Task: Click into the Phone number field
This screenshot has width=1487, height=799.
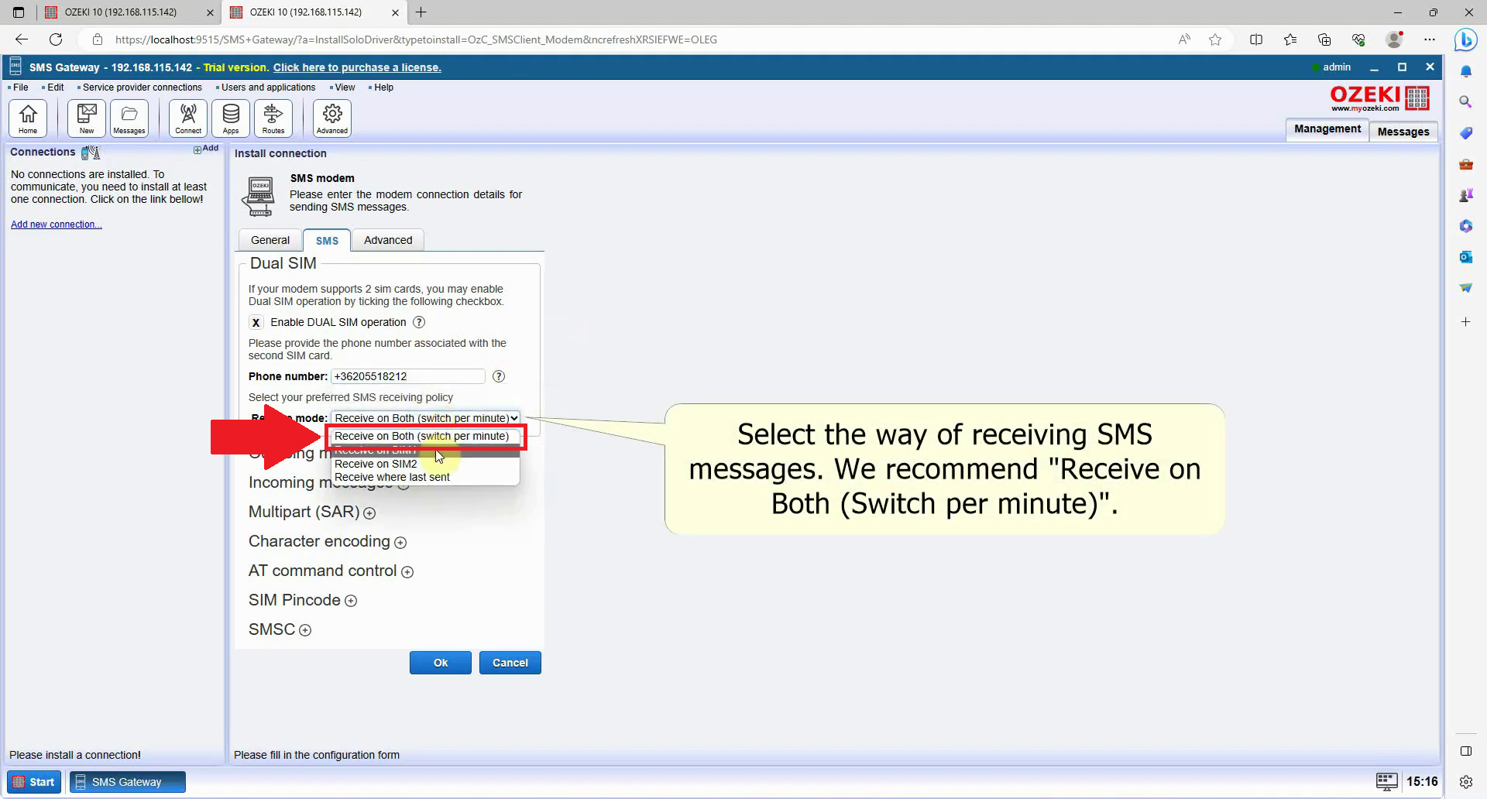Action: pos(408,376)
